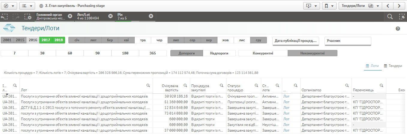This screenshot has width=407, height=140.
Task: Open Лот link for 12 834 640,00 row
Action: click(x=286, y=108)
